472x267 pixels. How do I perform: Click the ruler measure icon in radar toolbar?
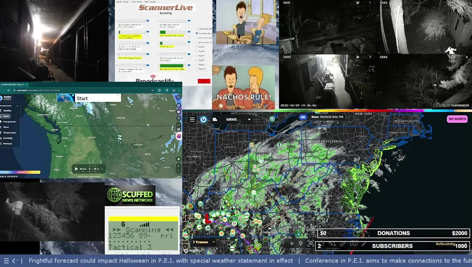pyautogui.click(x=343, y=244)
